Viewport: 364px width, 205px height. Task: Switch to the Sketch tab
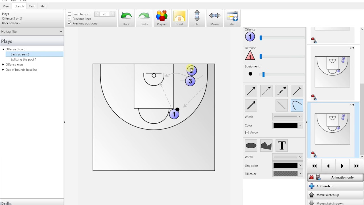[19, 6]
